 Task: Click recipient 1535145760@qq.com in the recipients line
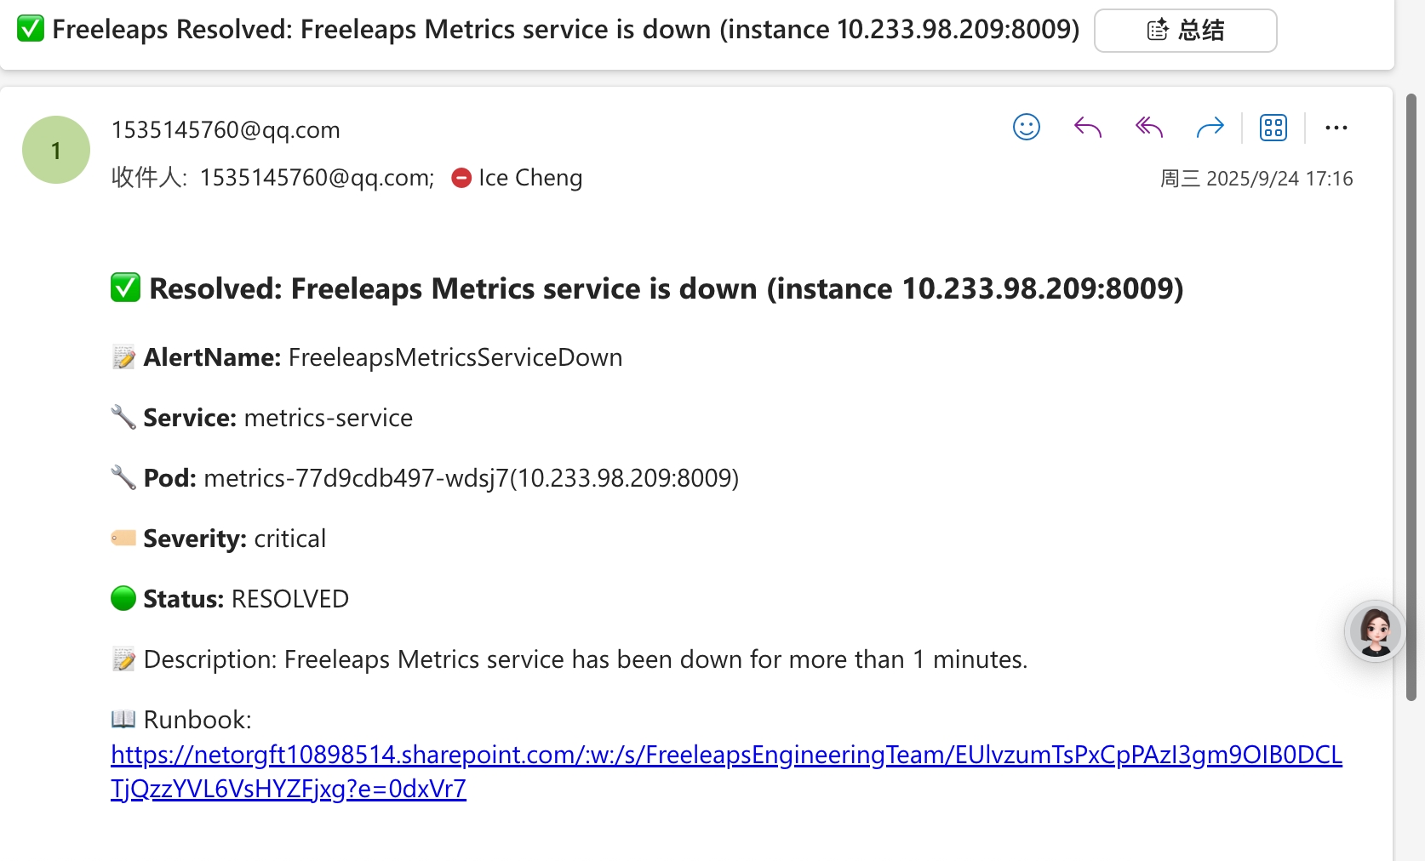(x=317, y=178)
